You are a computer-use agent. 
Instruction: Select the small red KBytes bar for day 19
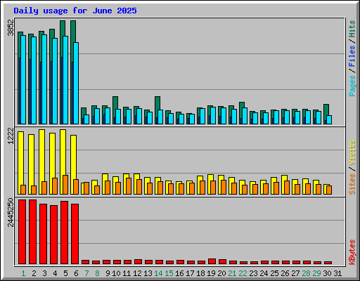(x=212, y=261)
